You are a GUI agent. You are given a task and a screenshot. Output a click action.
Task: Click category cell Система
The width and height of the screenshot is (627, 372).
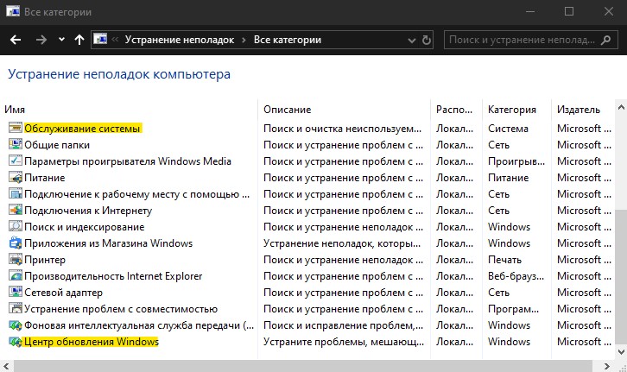tap(508, 129)
